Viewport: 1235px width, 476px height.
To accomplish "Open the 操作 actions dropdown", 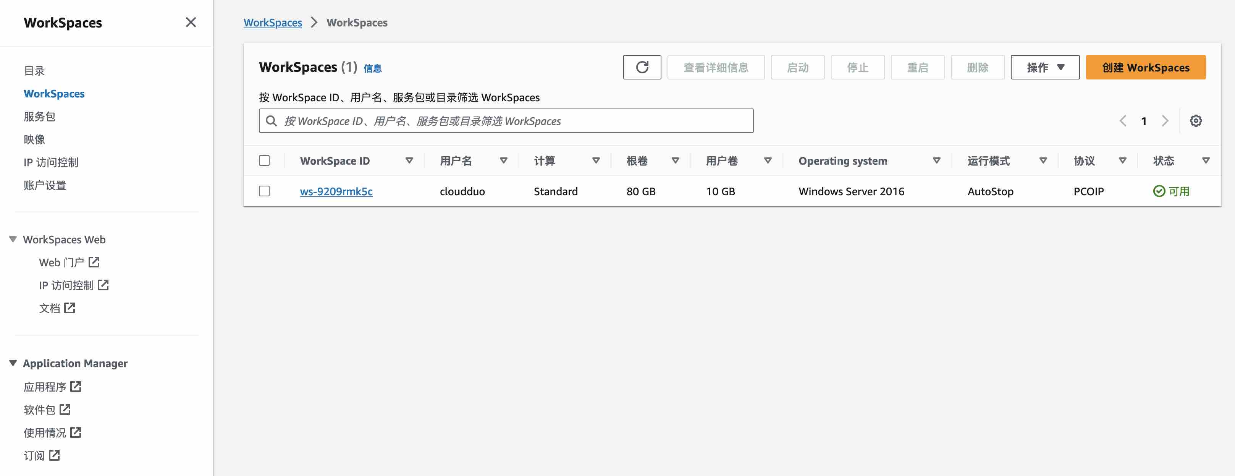I will pos(1045,67).
